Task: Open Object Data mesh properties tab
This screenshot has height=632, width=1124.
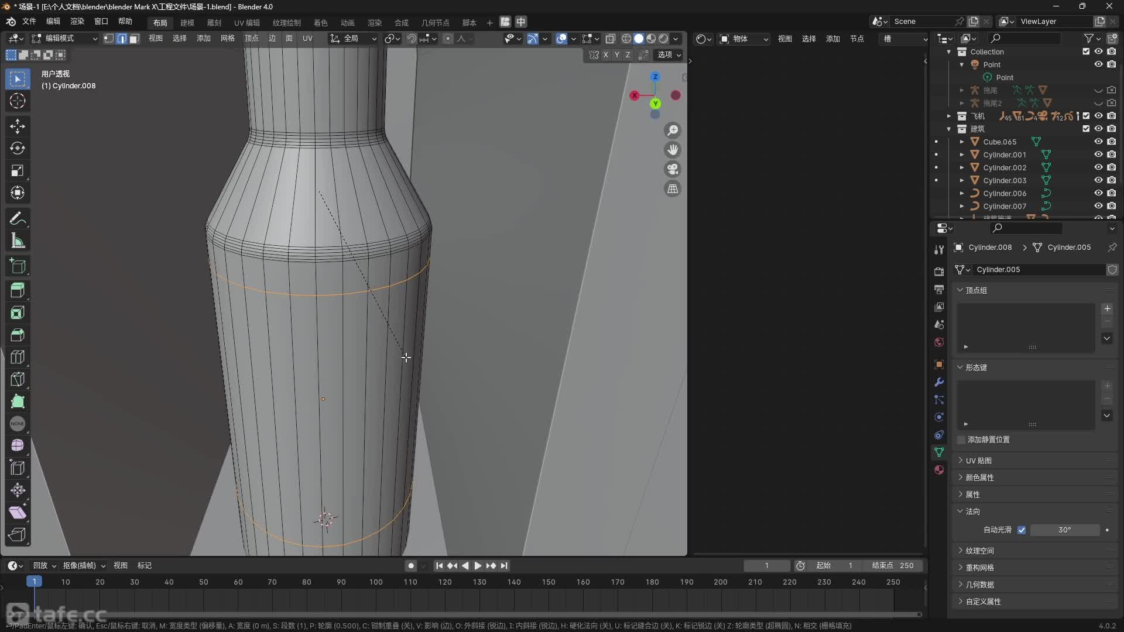Action: [939, 452]
